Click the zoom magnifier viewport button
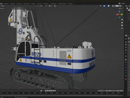Viewport: 130px width, 98px height. point(122,20)
